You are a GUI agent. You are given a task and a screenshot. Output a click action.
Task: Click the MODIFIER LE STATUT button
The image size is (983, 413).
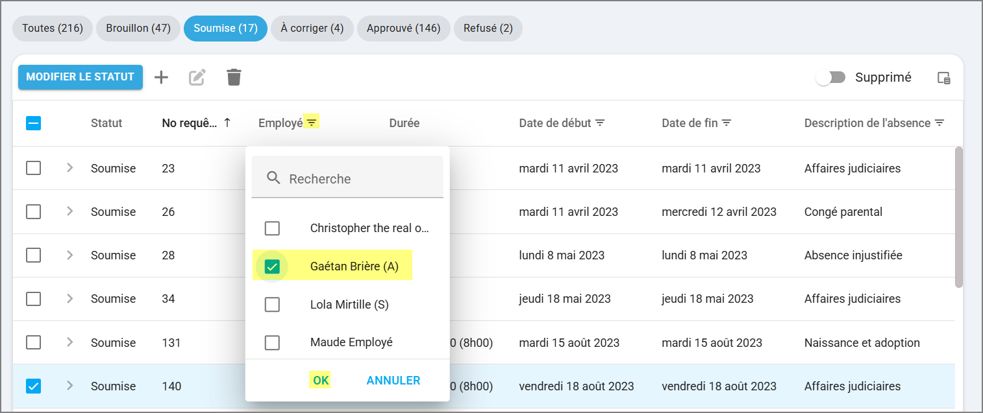pos(80,77)
